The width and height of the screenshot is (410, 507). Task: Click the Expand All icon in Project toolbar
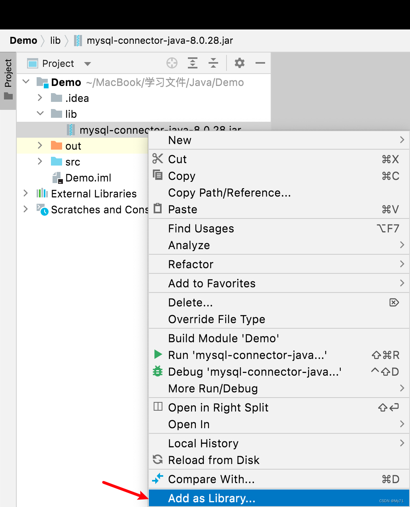193,63
